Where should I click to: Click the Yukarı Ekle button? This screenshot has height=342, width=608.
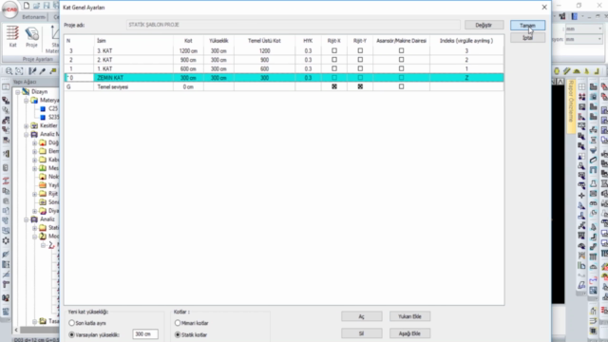409,316
